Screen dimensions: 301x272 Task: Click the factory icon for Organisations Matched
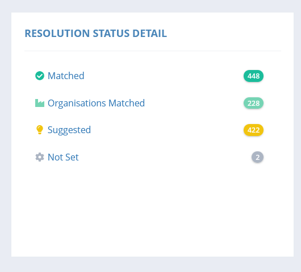40,103
